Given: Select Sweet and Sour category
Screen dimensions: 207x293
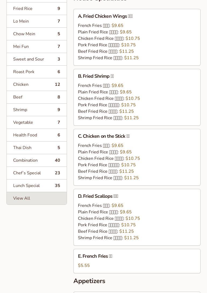Looking at the screenshot, I should pos(37,59).
